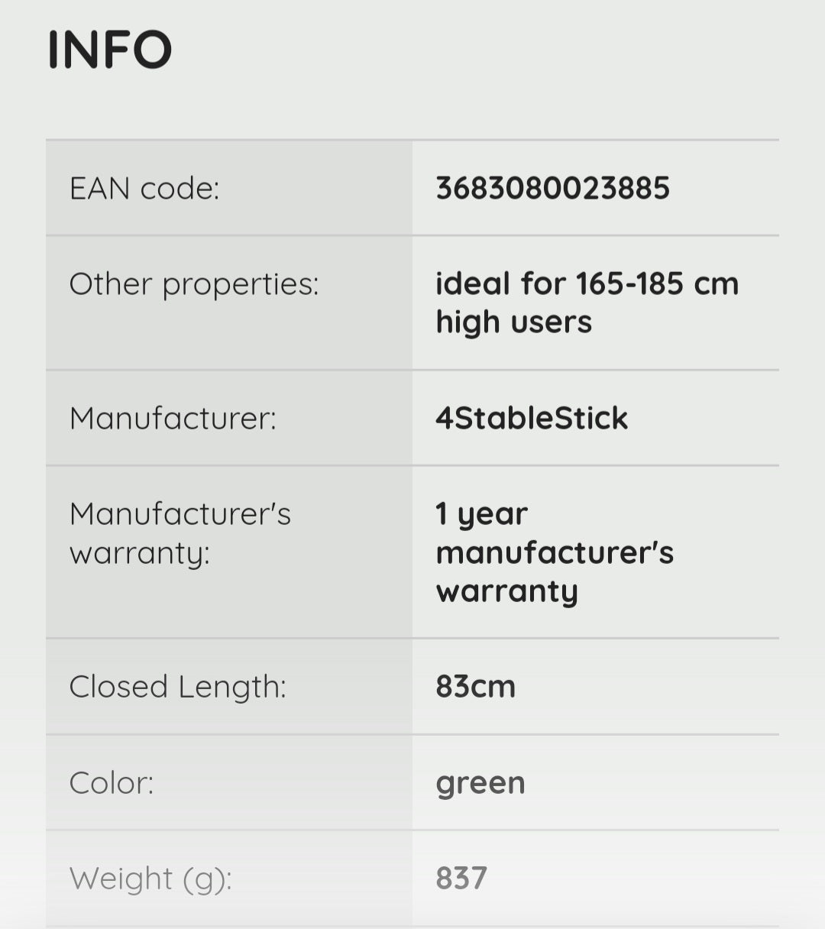Screen dimensions: 825x929
Task: Click the "Closed Length:" label
Action: (177, 687)
